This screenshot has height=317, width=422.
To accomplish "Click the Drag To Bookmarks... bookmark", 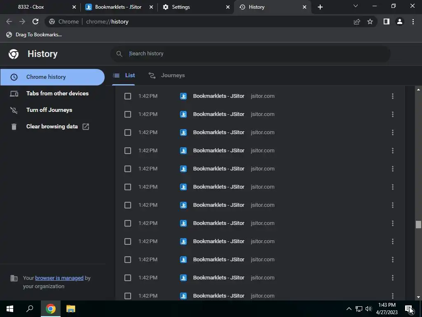I will [34, 35].
